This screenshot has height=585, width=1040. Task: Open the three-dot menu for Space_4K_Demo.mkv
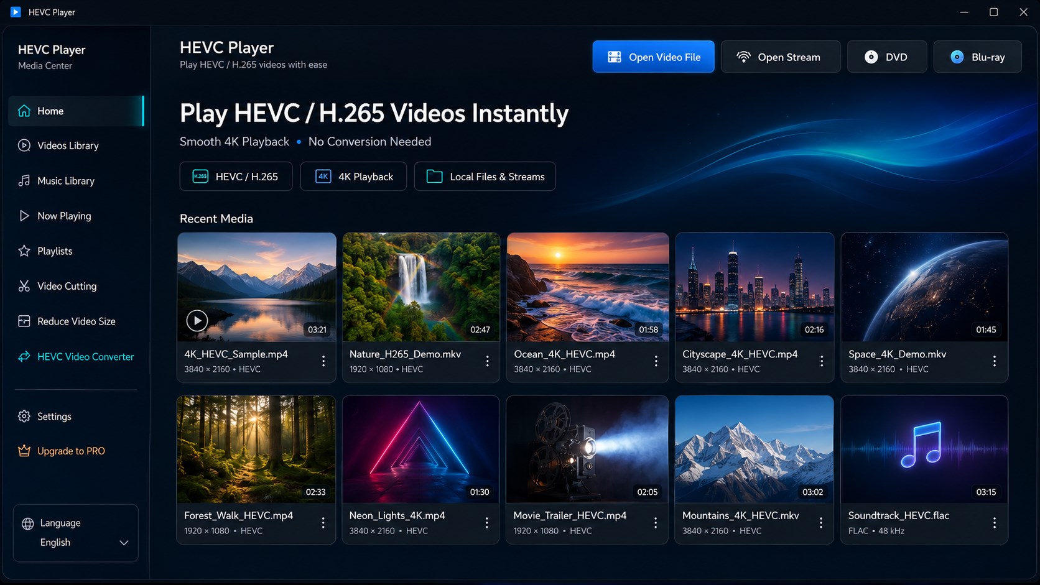click(x=994, y=361)
